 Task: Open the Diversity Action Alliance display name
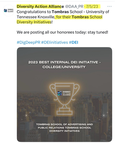[x=40, y=6]
